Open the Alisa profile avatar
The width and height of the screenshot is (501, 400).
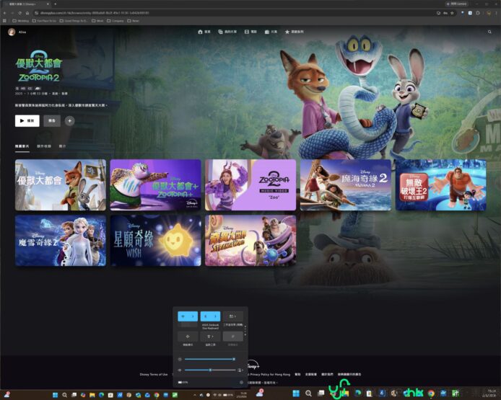click(12, 32)
